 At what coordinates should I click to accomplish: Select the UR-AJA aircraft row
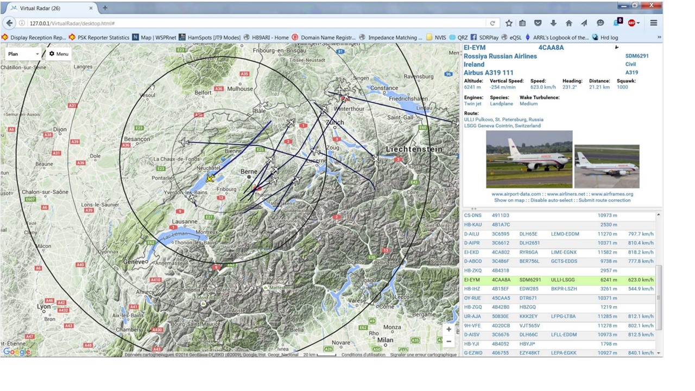coord(559,316)
